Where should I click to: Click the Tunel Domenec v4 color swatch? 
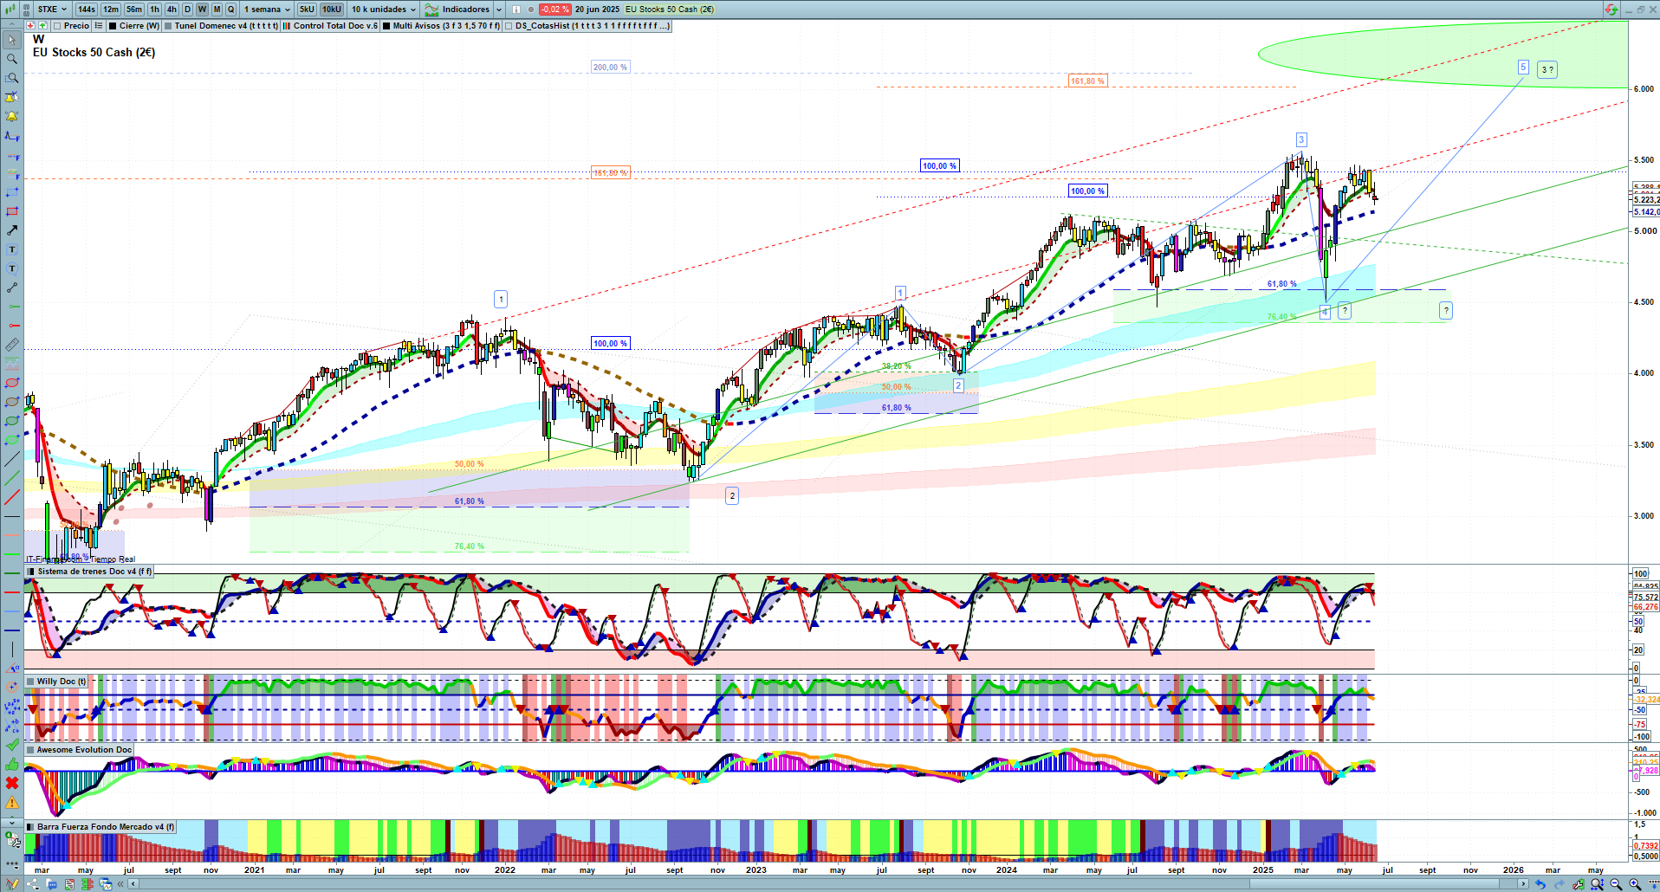168,26
